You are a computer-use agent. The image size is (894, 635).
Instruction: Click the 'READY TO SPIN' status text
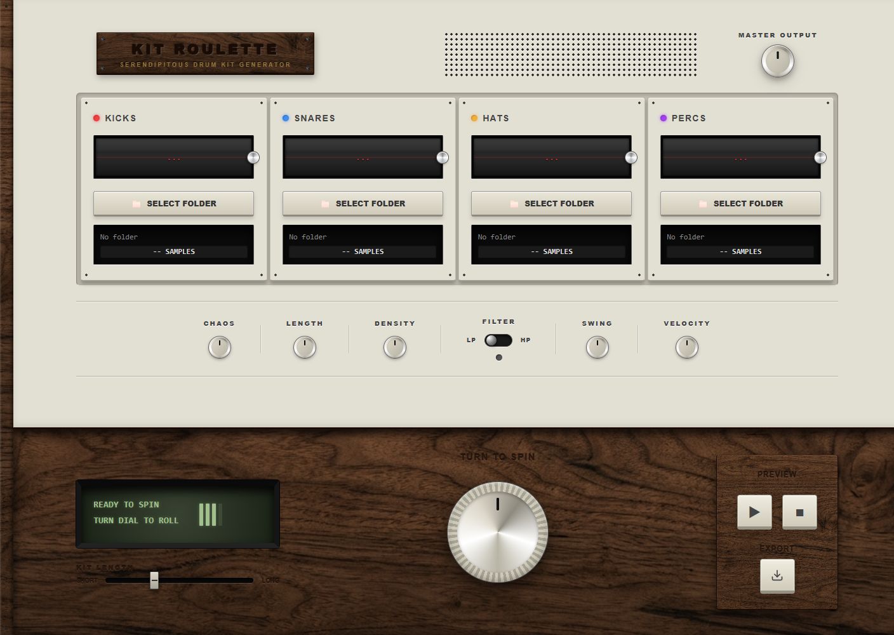[x=126, y=505]
